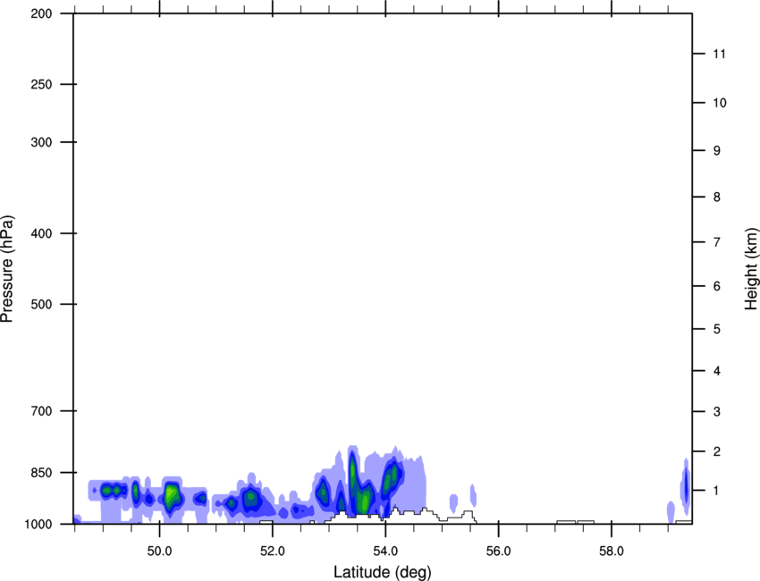The width and height of the screenshot is (760, 581).
Task: Click the 56.0 latitude tick label
Action: tap(499, 552)
